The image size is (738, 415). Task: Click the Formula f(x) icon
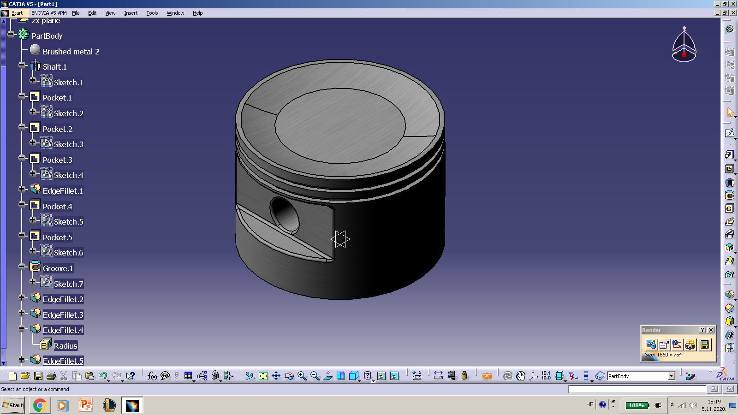coord(152,376)
